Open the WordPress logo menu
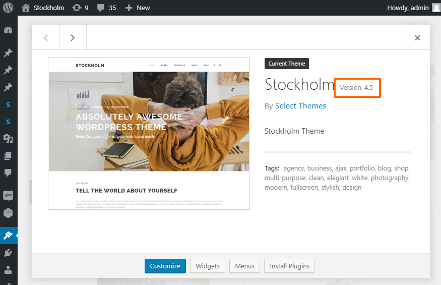This screenshot has height=285, width=441. (8, 8)
